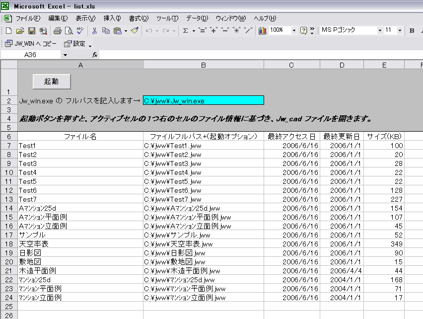Select the 木造平面例 file name cell
The height and width of the screenshot is (319, 423).
tap(80, 271)
